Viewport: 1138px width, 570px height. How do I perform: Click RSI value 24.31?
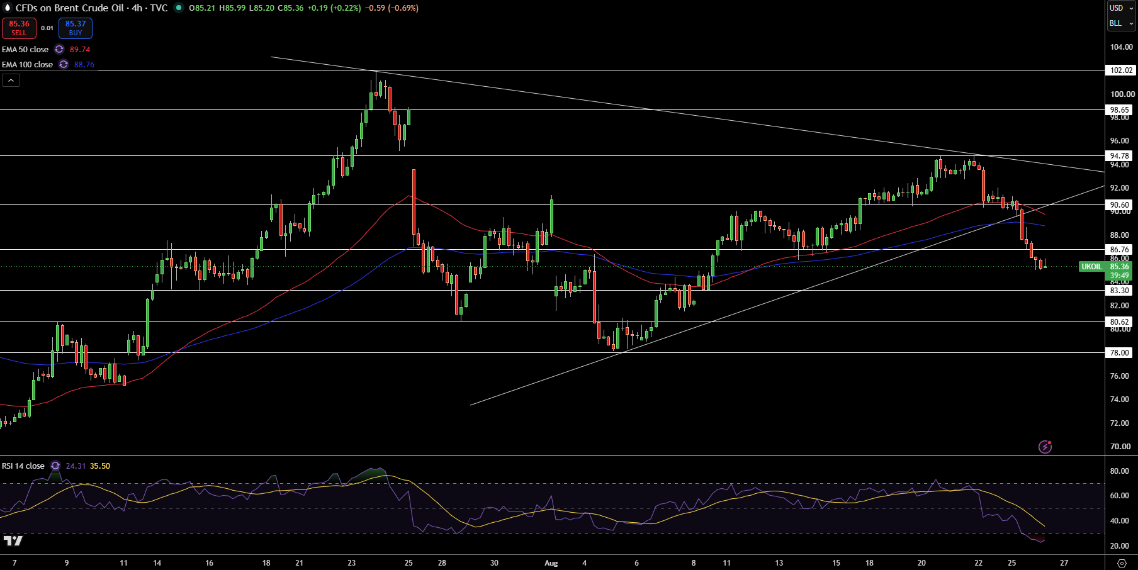[76, 466]
